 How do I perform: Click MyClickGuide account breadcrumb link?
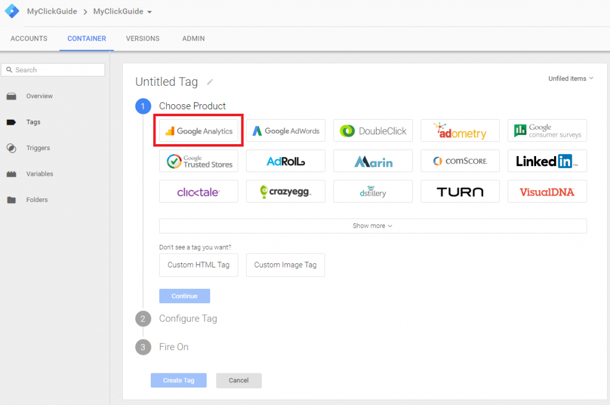(52, 12)
